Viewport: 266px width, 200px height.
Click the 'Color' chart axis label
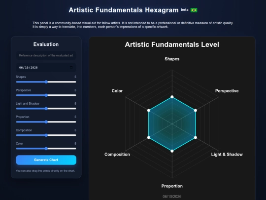[x=117, y=91]
